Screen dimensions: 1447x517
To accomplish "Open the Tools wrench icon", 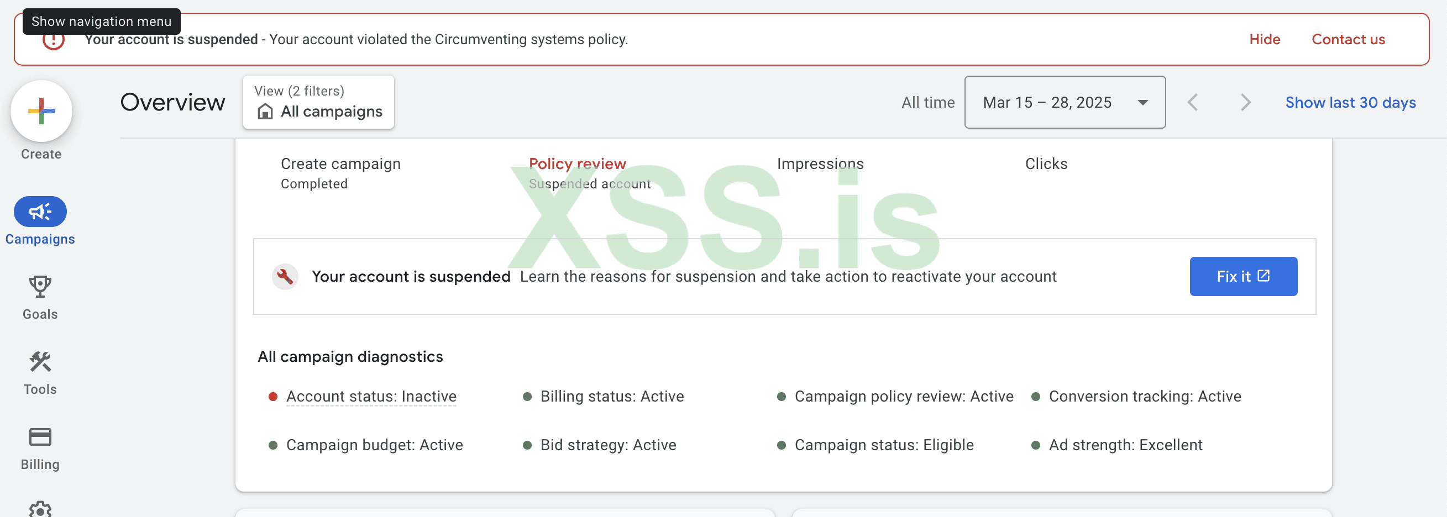I will pyautogui.click(x=40, y=362).
